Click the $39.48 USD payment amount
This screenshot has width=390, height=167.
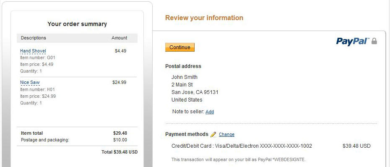[357, 146]
